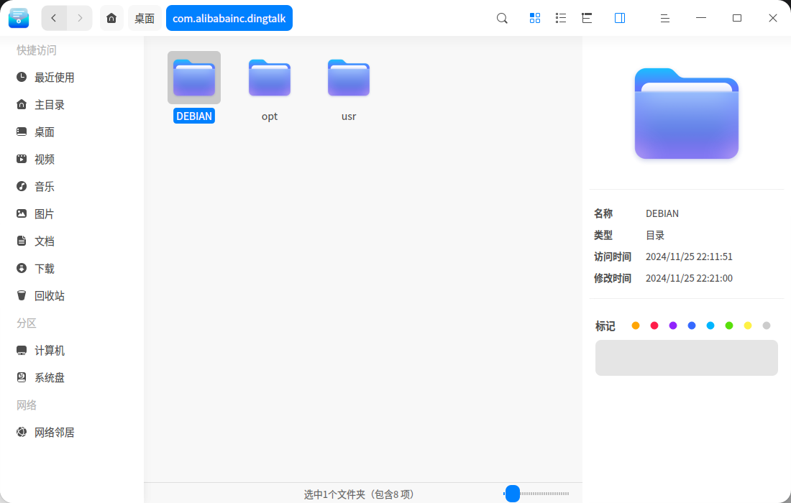This screenshot has height=503, width=791.
Task: Click the large folder preview thumbnail
Action: [687, 114]
